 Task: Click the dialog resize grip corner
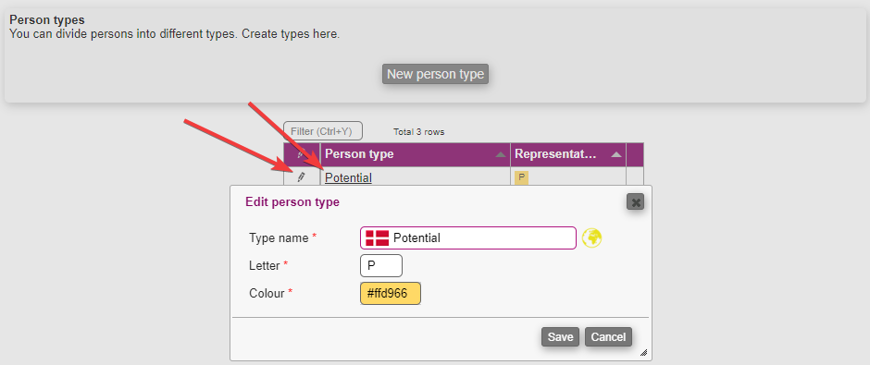[643, 352]
